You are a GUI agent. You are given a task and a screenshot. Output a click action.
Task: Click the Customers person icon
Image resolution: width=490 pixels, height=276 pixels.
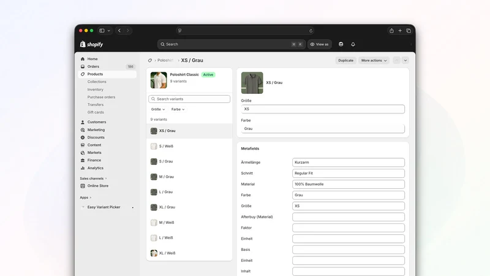coord(83,122)
